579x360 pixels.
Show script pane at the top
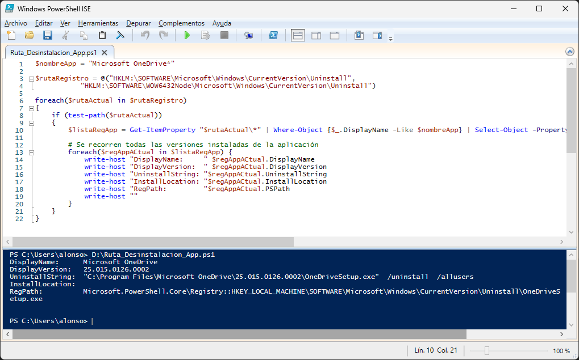pos(298,36)
